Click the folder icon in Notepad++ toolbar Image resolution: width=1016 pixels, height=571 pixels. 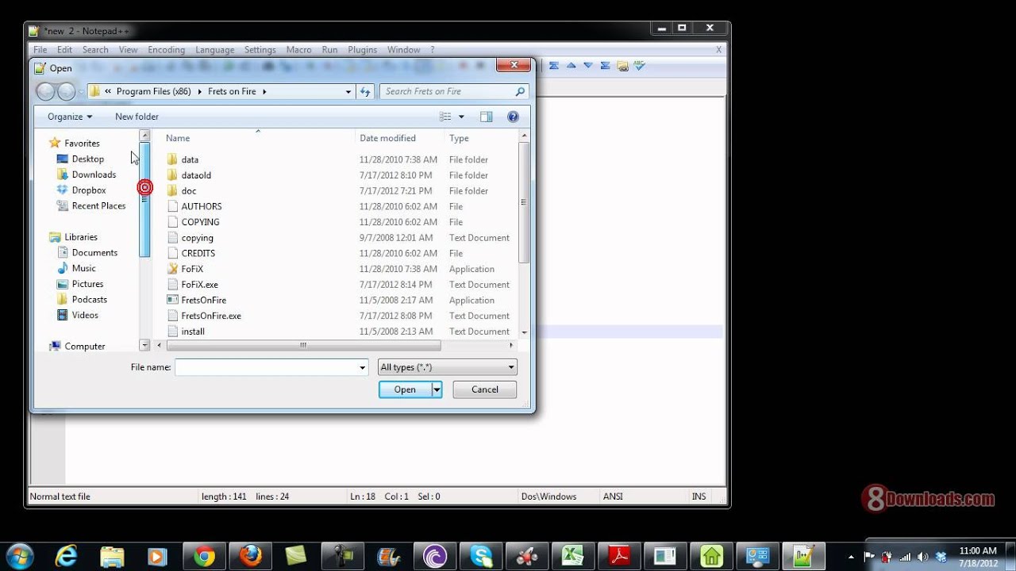click(x=623, y=66)
